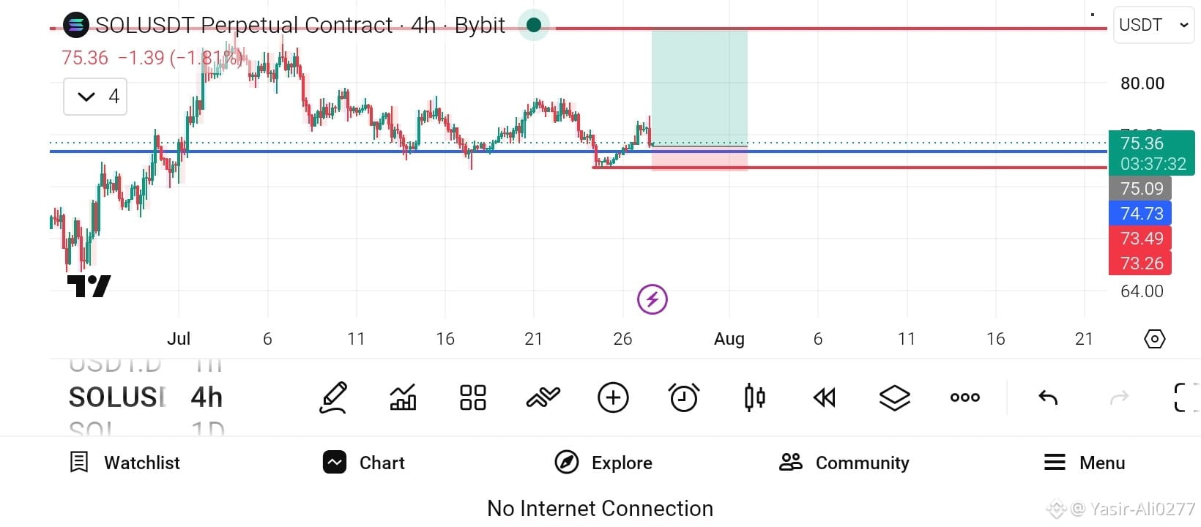
Task: Create an alert with alarm clock icon
Action: [684, 397]
